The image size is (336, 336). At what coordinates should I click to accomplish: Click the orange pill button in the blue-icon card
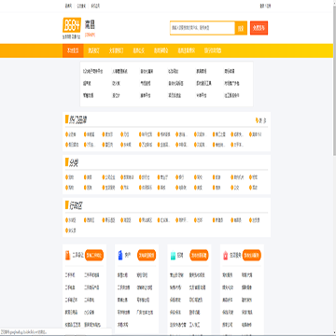click(x=147, y=255)
